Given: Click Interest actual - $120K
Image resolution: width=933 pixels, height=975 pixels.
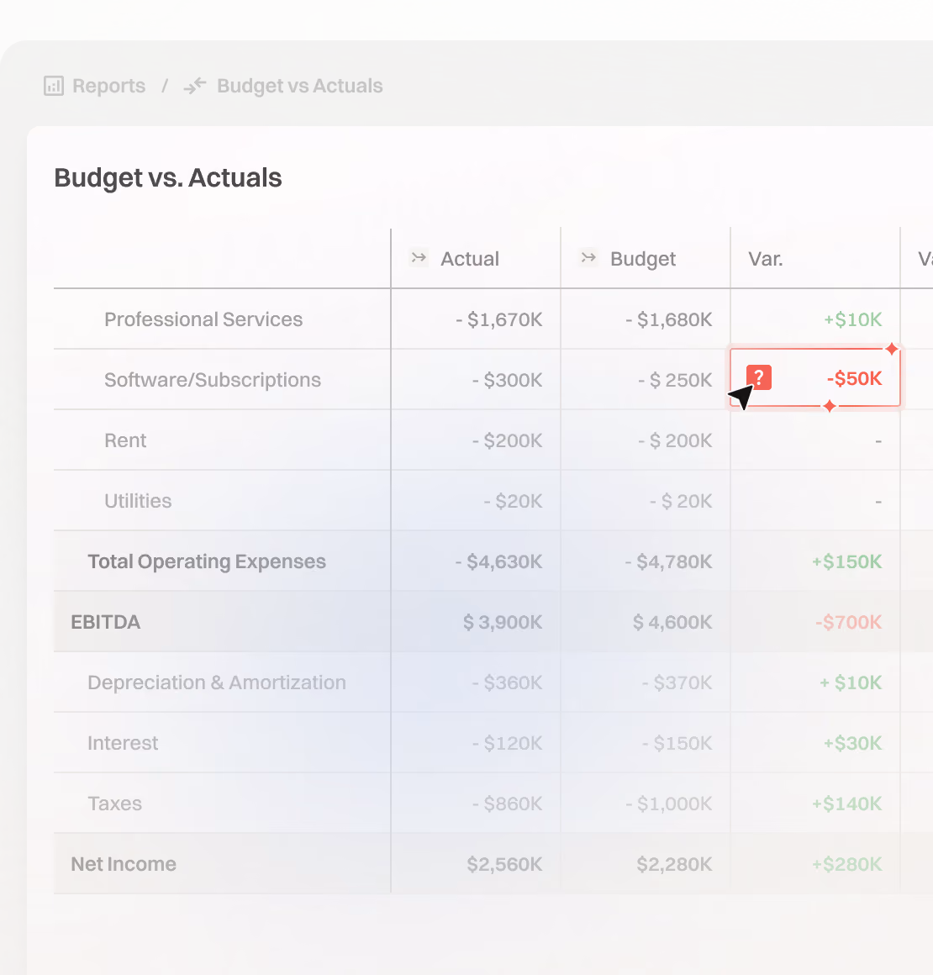Looking at the screenshot, I should pos(507,742).
